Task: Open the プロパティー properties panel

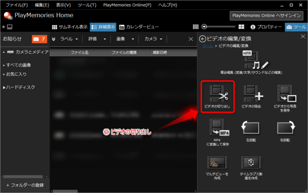Action: point(266,27)
